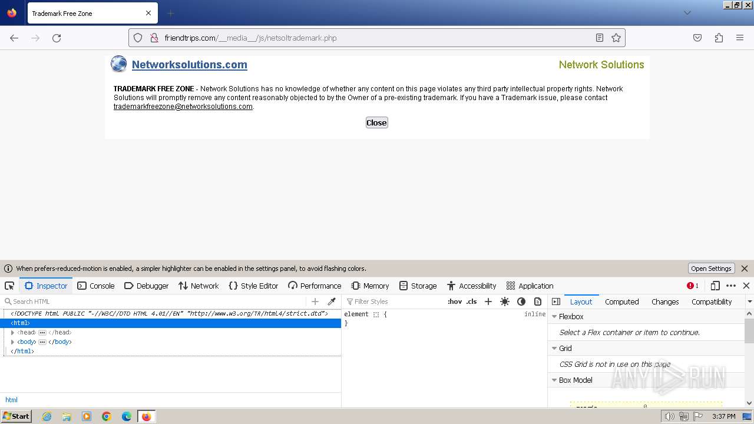Switch to the Layout sidebar tab

click(581, 302)
